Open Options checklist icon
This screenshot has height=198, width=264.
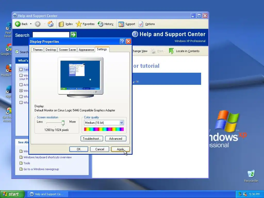(141, 24)
